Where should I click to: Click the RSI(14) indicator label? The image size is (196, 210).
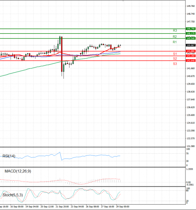[x=9, y=156]
